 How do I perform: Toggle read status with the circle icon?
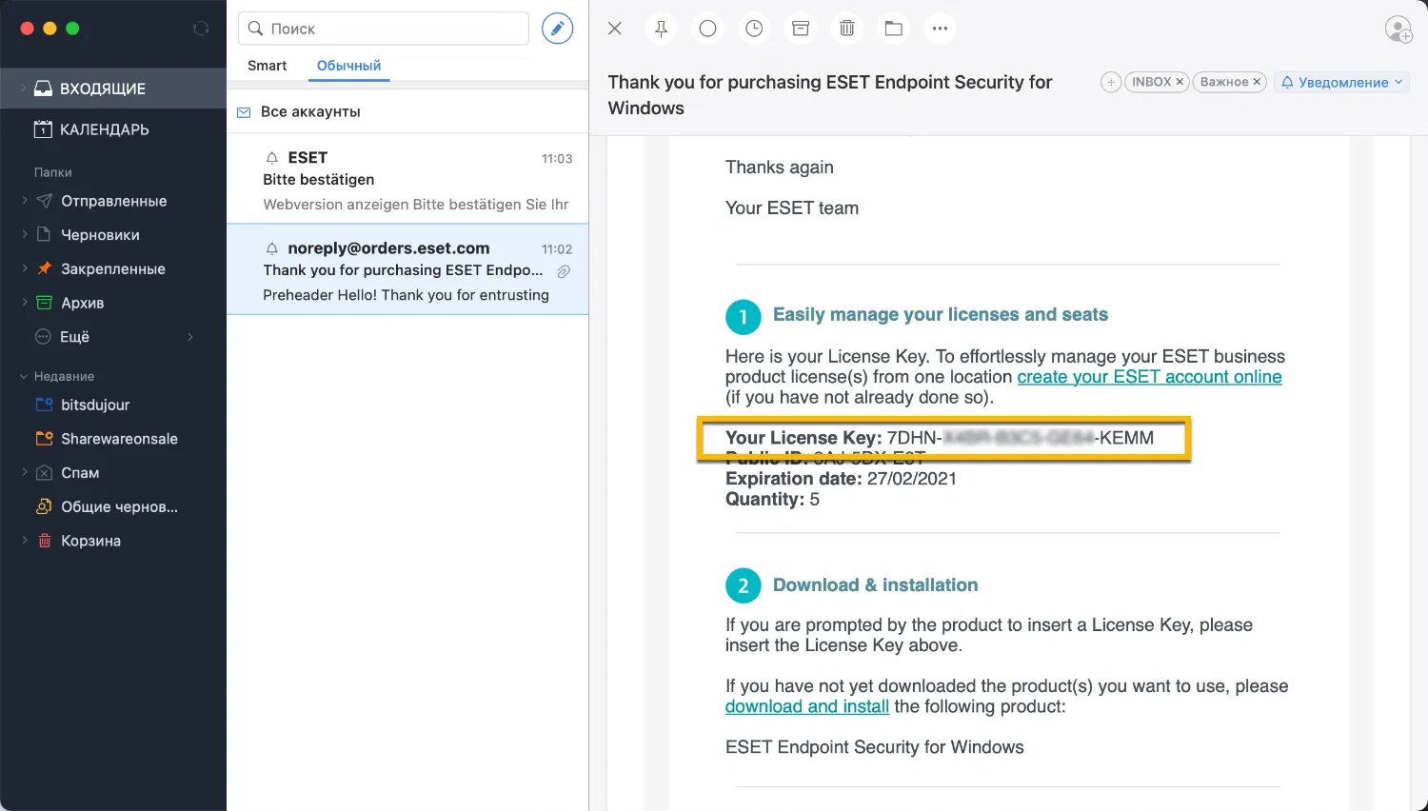[707, 29]
